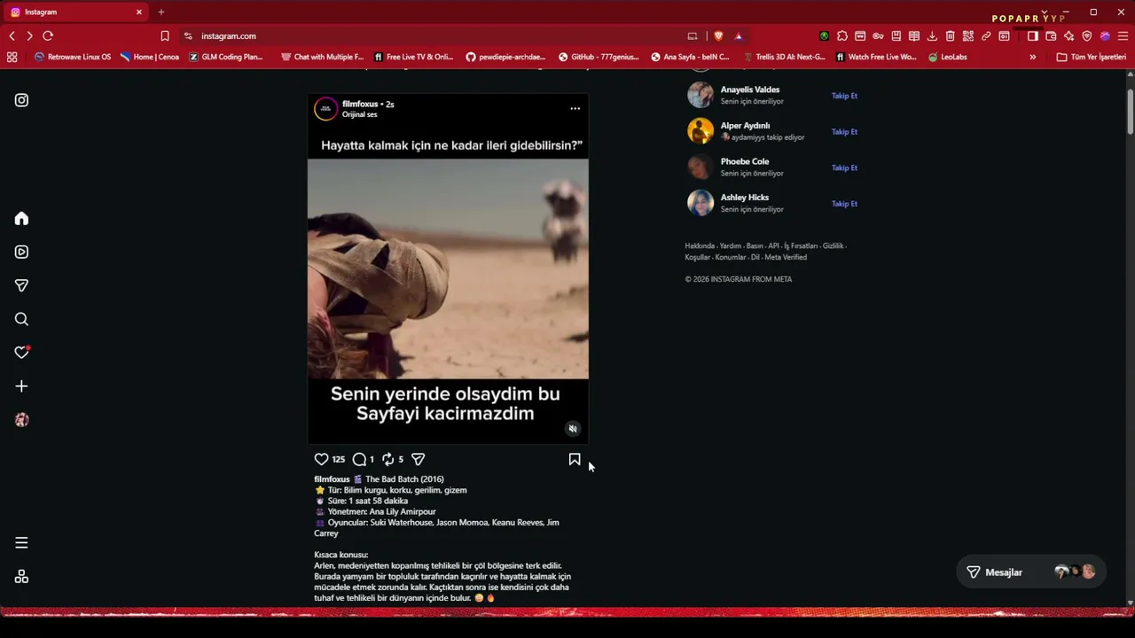Viewport: 1135px width, 638px height.
Task: Open the Leo AI sparkle icon
Action: (1068, 36)
